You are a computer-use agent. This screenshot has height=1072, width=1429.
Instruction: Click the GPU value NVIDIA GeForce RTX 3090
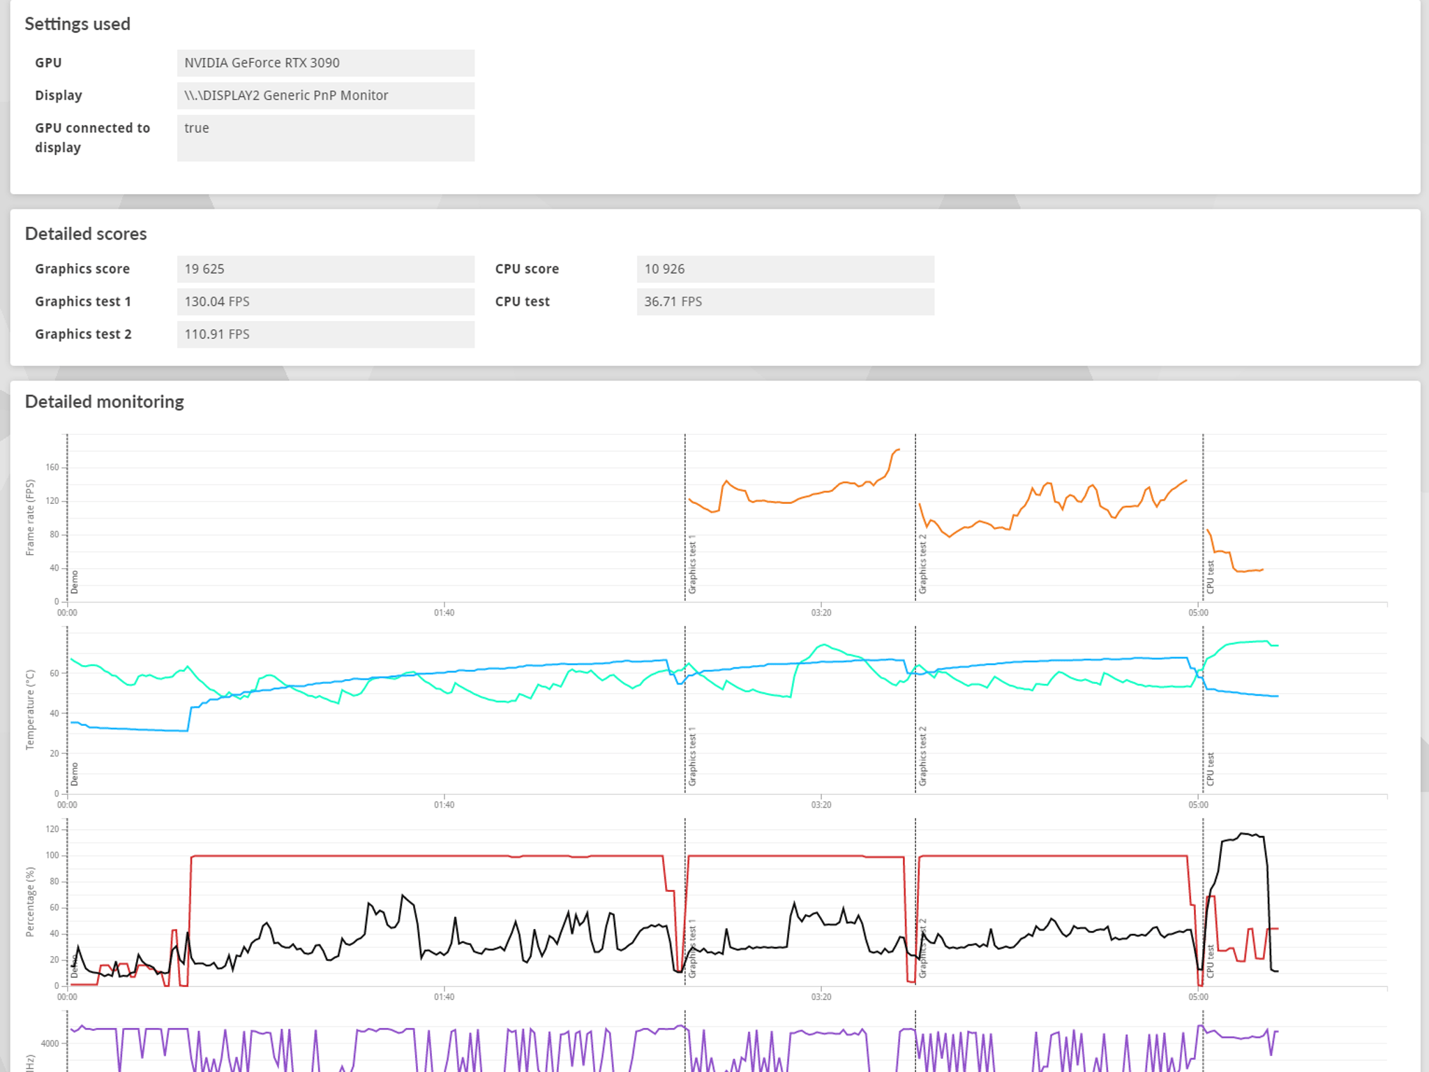point(325,63)
